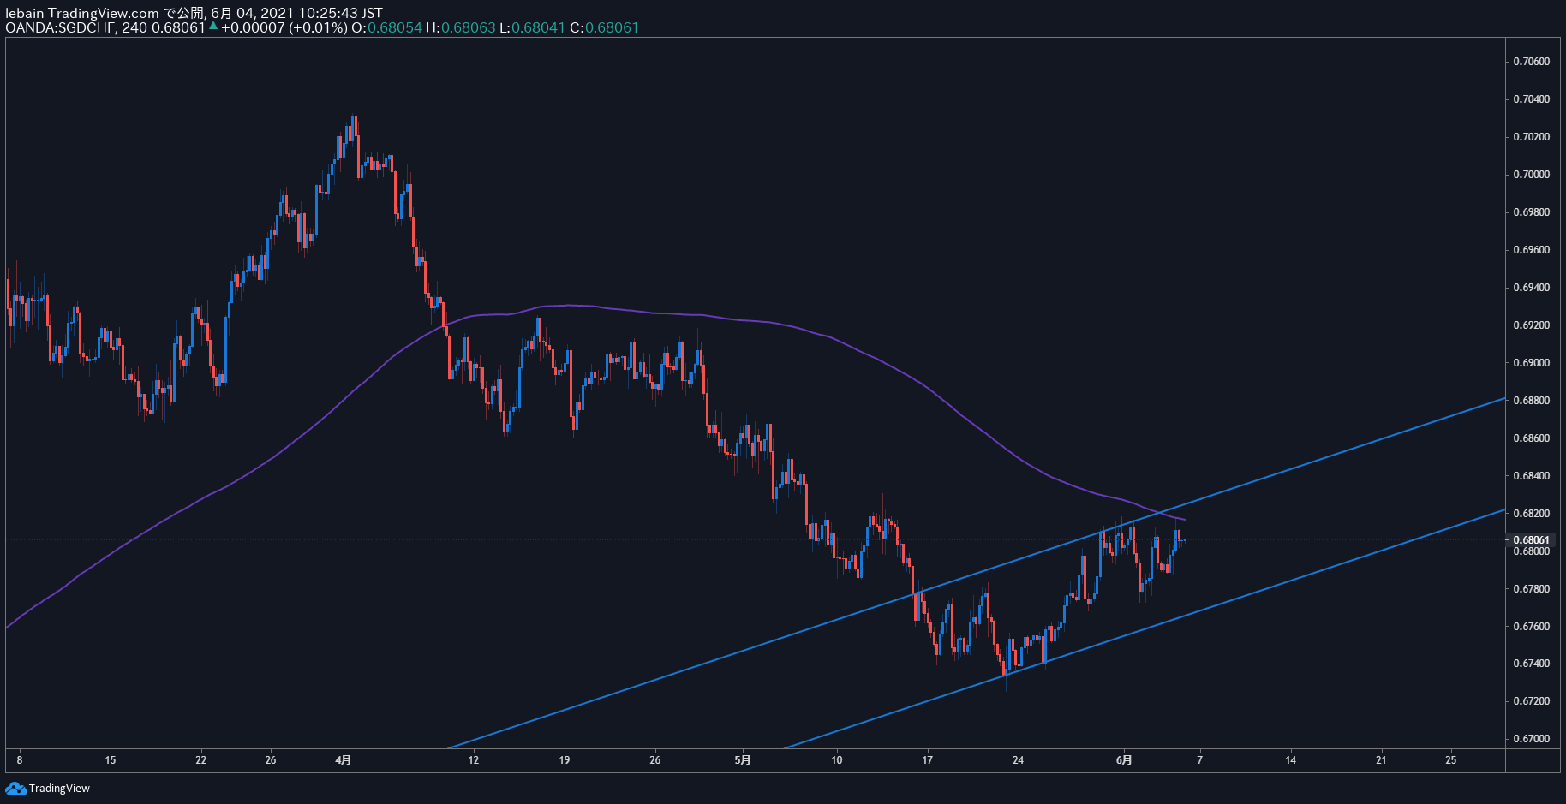Screen dimensions: 1566x804
Task: Click the OANDA:SGDCHF symbol label
Action: [60, 27]
